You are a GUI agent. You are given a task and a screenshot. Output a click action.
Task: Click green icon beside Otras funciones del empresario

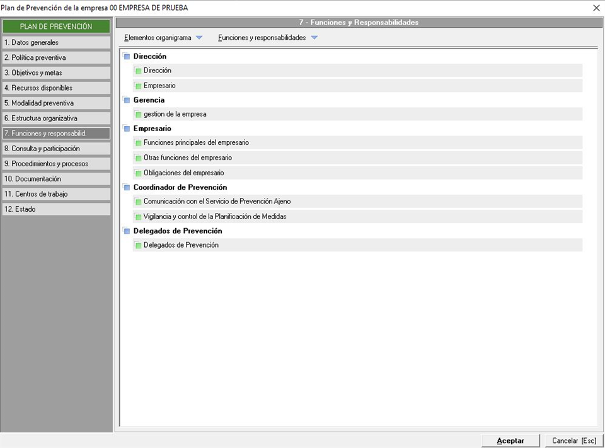[x=138, y=158]
